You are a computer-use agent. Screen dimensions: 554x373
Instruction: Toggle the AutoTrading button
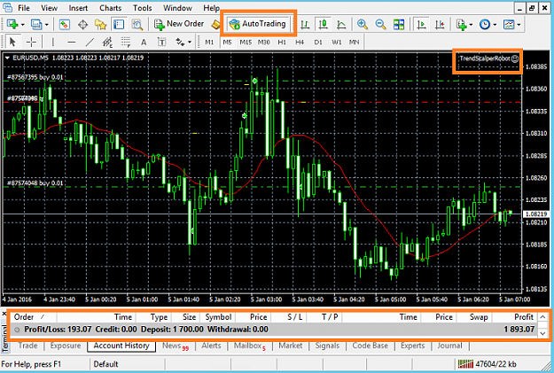[x=258, y=24]
